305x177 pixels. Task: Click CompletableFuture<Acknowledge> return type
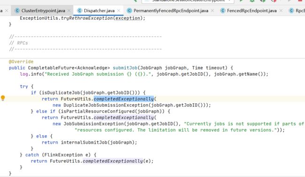tap(69, 68)
